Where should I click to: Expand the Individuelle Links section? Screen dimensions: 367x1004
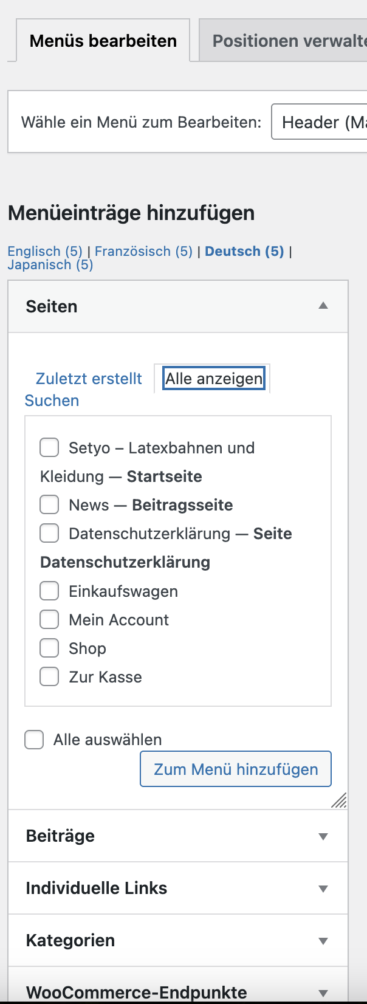pos(178,888)
